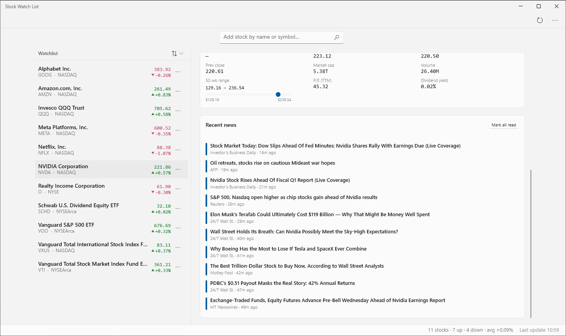Image resolution: width=566 pixels, height=336 pixels.
Task: Open Best Trillion-Dollar Stock article
Action: coord(297,266)
